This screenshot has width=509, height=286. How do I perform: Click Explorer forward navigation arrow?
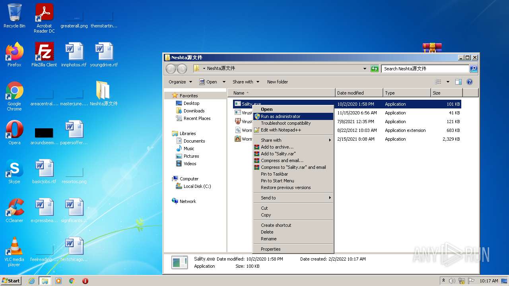point(182,69)
